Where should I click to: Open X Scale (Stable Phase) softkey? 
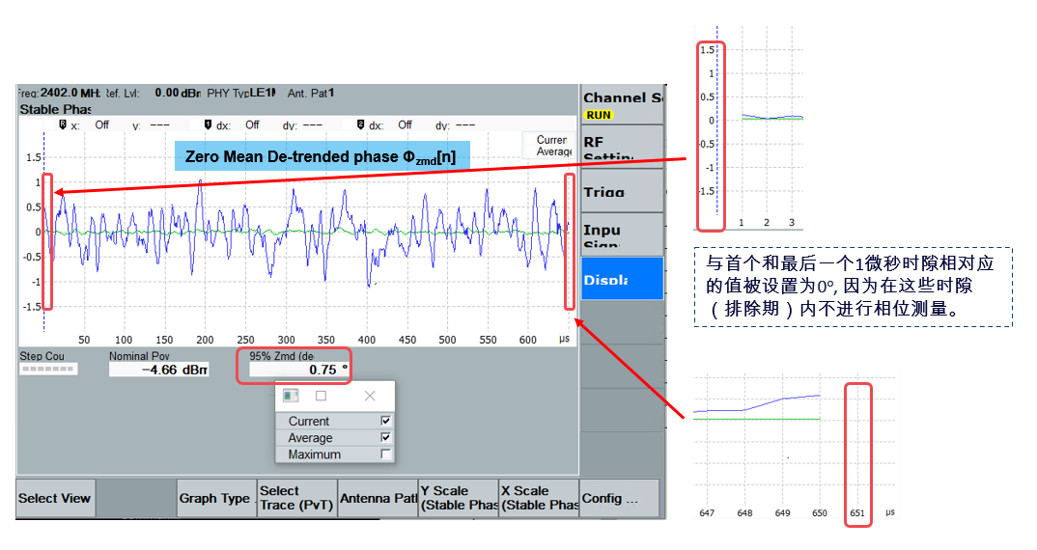point(539,499)
